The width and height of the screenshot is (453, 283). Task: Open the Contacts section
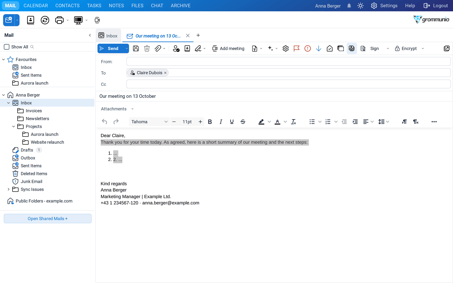click(x=67, y=6)
